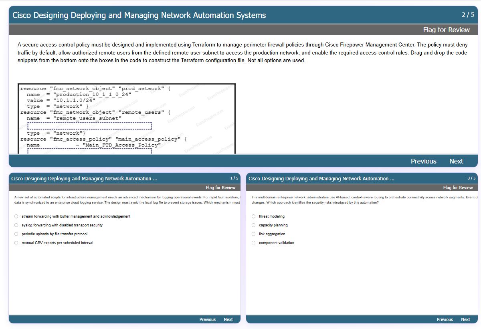This screenshot has height=329, width=481.
Task: Click the drop box under Main_FTD_Access_Policy name
Action: pos(89,151)
